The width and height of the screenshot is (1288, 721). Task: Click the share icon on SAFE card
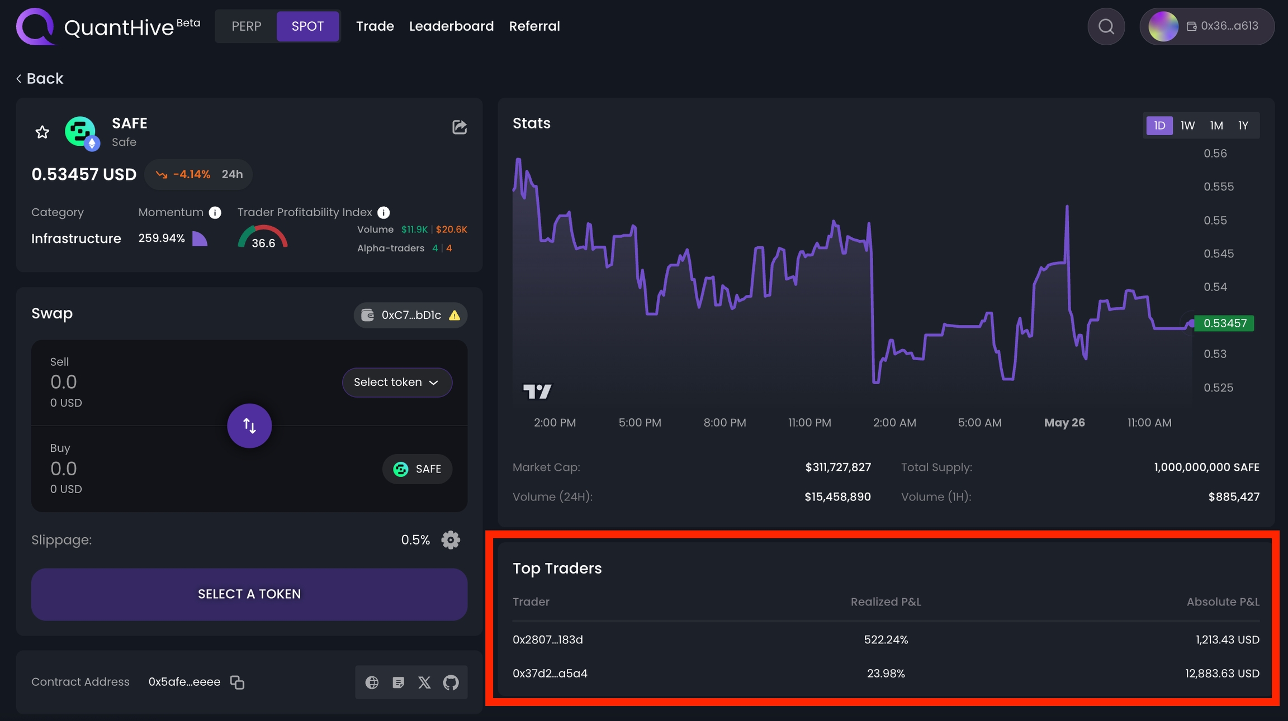coord(459,127)
